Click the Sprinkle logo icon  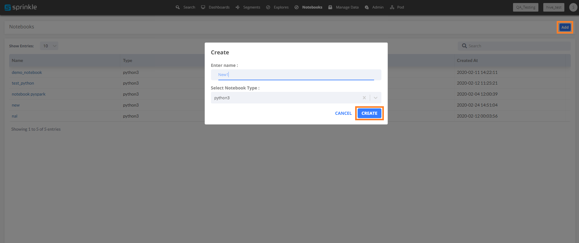point(8,7)
